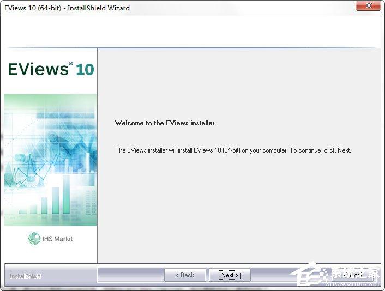Click the EViews chart banner image
Viewport: 385px width, 291px height.
[x=51, y=160]
